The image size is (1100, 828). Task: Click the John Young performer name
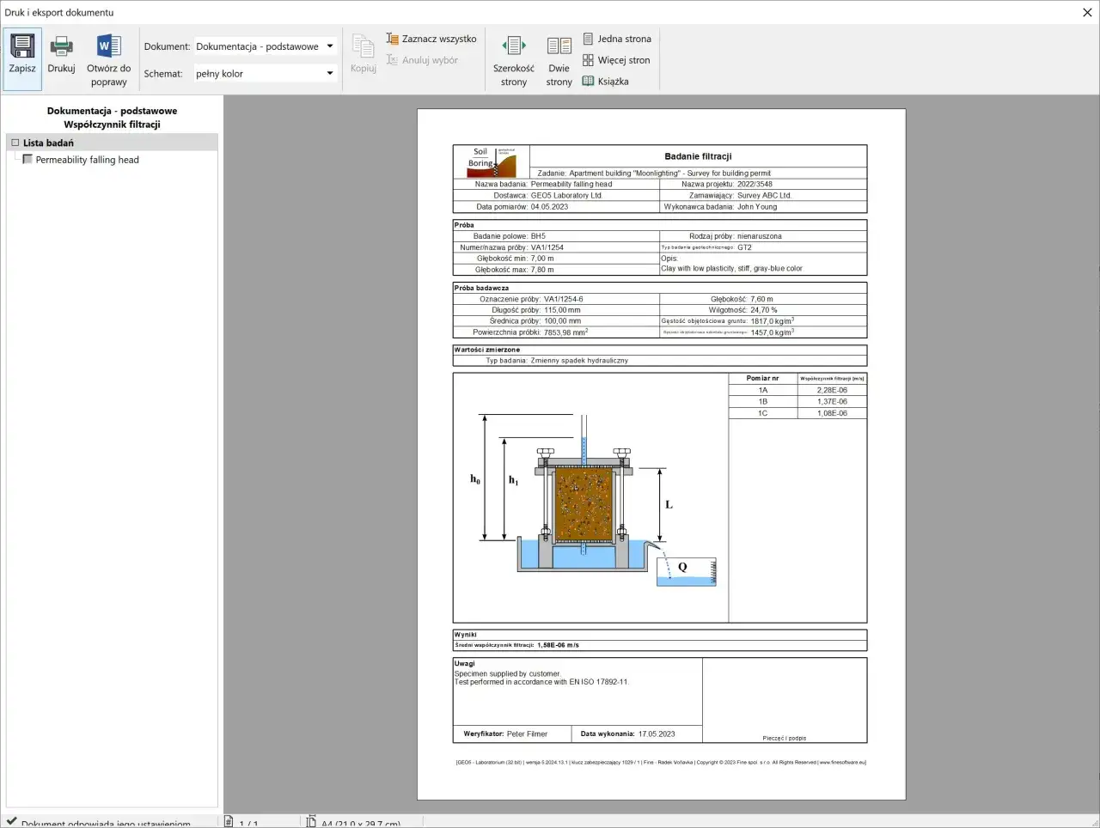click(757, 206)
